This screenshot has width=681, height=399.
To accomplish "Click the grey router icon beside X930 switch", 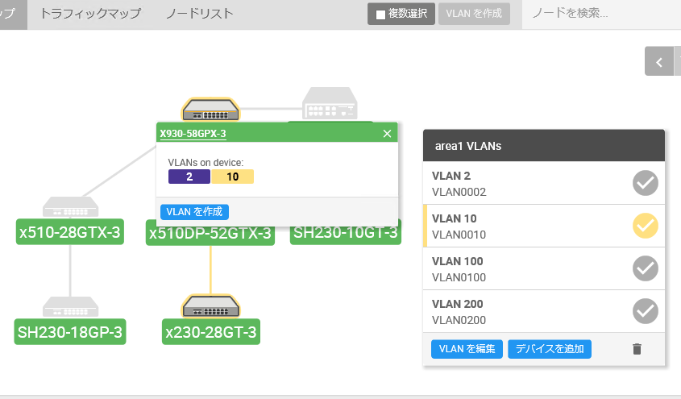I will coord(330,103).
